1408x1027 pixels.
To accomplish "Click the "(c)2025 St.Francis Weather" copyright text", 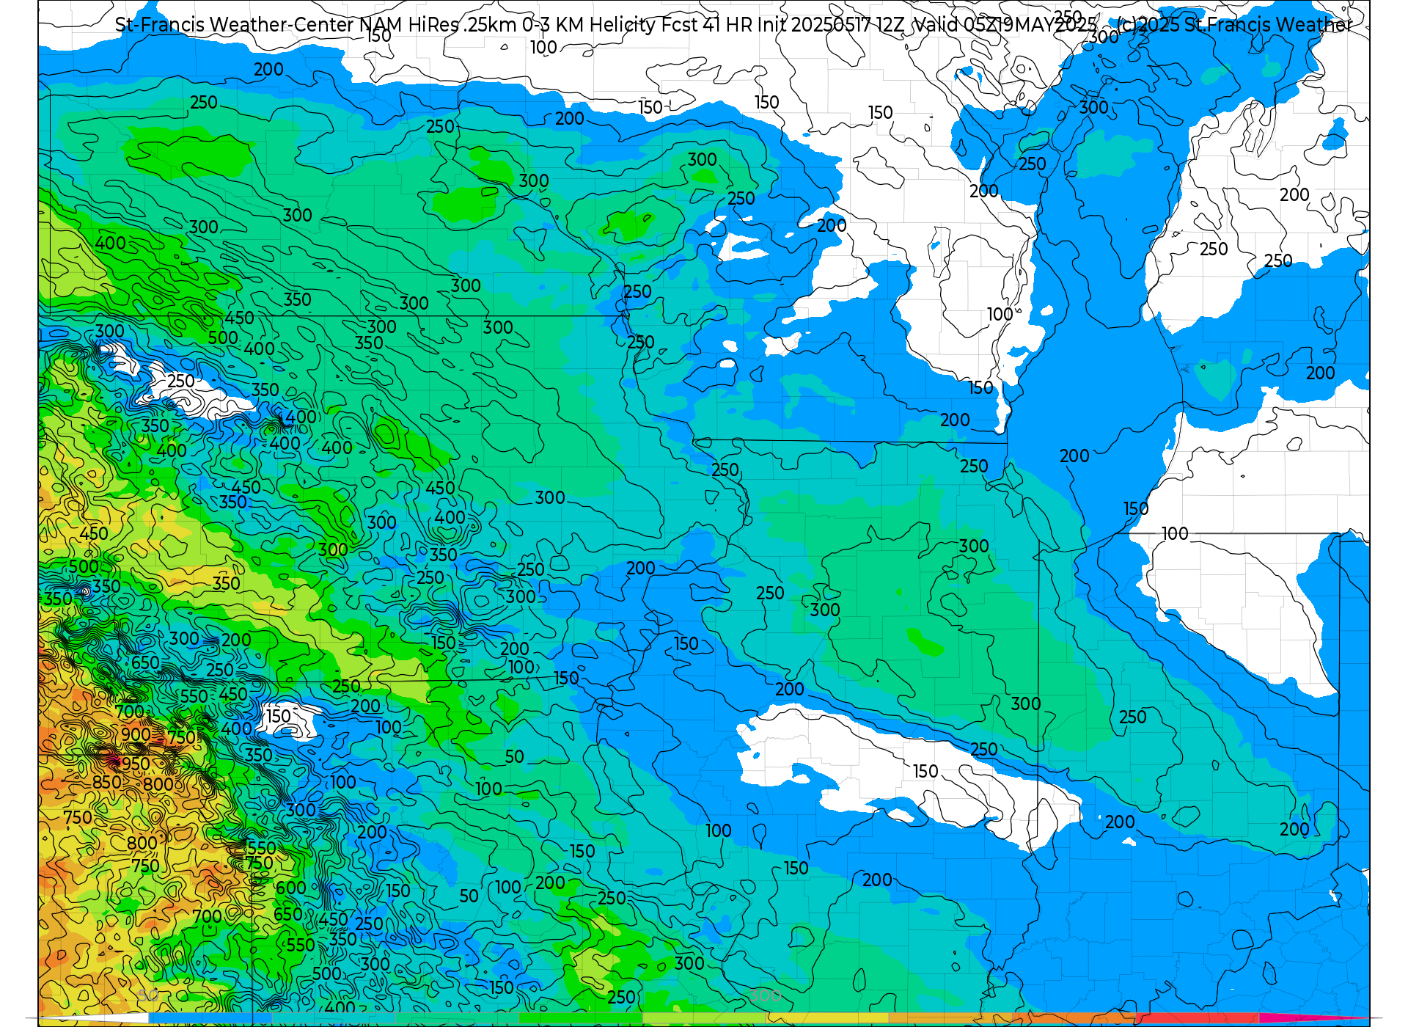I will 1234,25.
